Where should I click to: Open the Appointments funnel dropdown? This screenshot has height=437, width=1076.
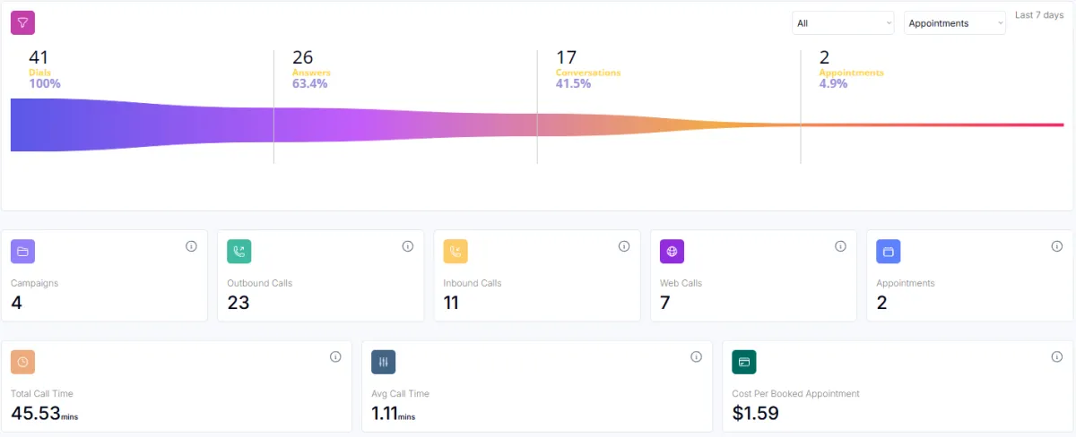tap(955, 23)
